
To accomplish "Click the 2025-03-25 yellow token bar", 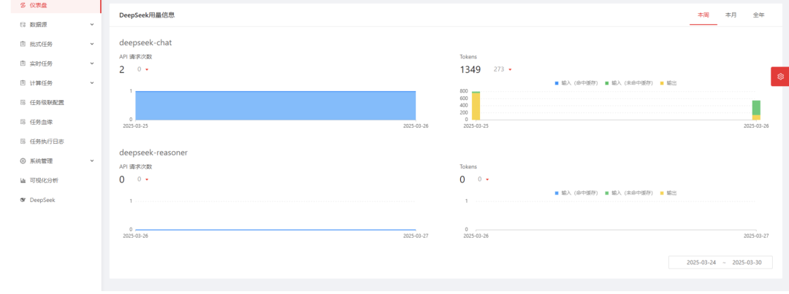I will [x=476, y=107].
